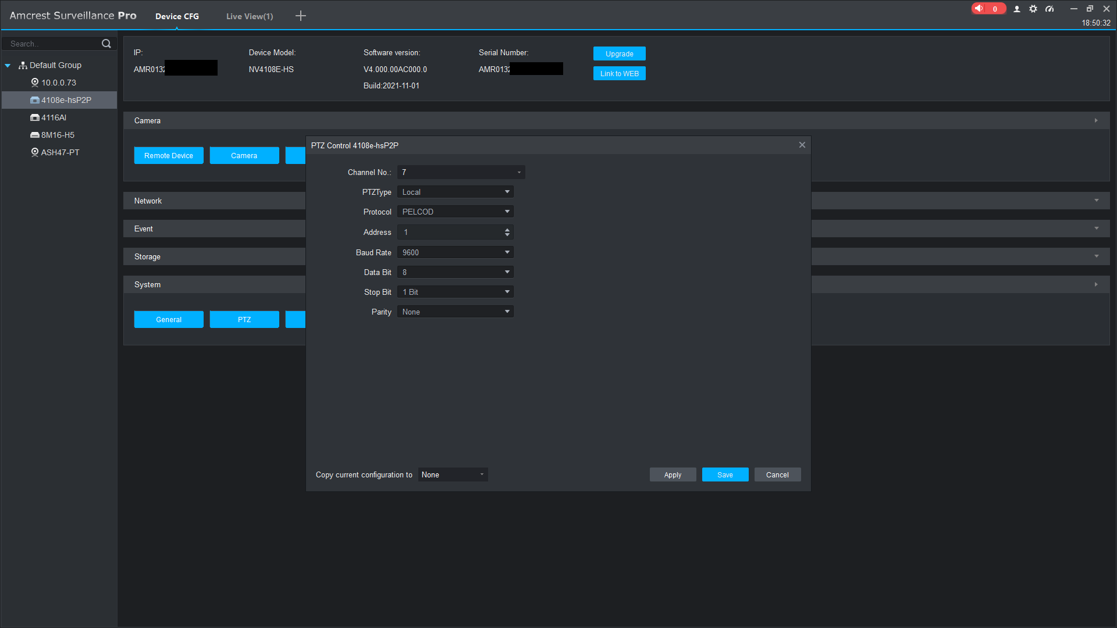
Task: Close the PTZ Control dialog
Action: (802, 145)
